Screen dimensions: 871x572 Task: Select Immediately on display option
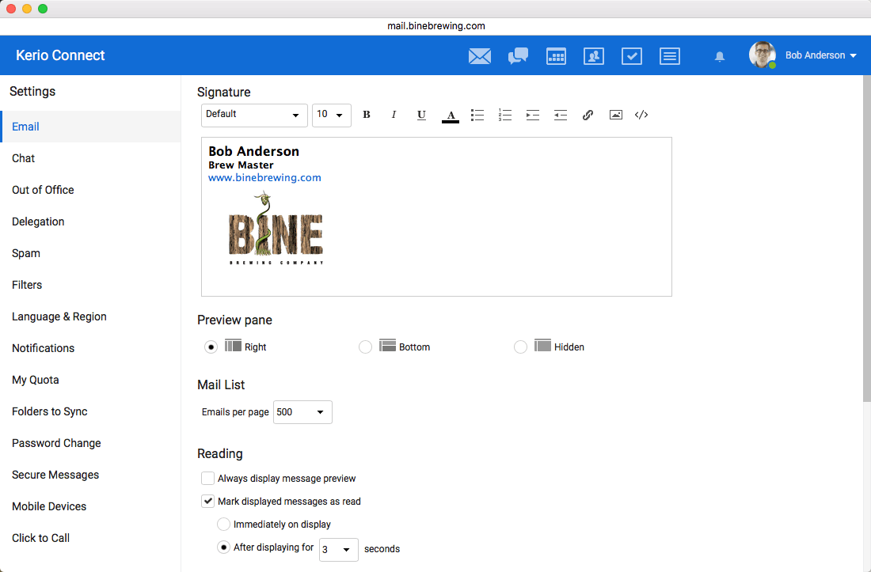pyautogui.click(x=223, y=524)
